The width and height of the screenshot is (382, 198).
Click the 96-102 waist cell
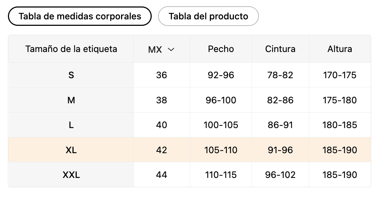[280, 175]
